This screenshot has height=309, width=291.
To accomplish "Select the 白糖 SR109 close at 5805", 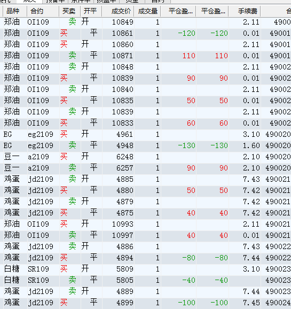I will click(145, 280).
